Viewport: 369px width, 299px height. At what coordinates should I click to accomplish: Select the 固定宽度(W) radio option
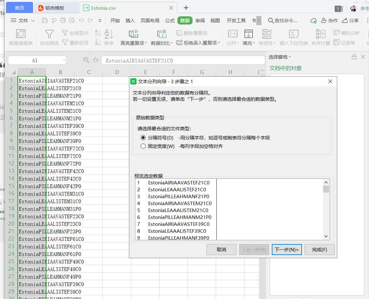[143, 146]
